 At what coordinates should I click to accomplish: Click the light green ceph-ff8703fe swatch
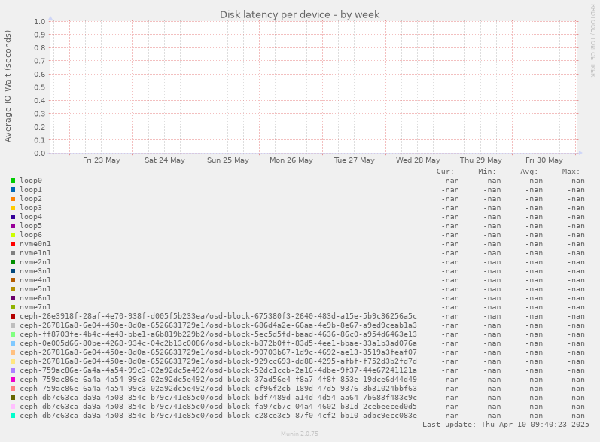tap(13, 334)
